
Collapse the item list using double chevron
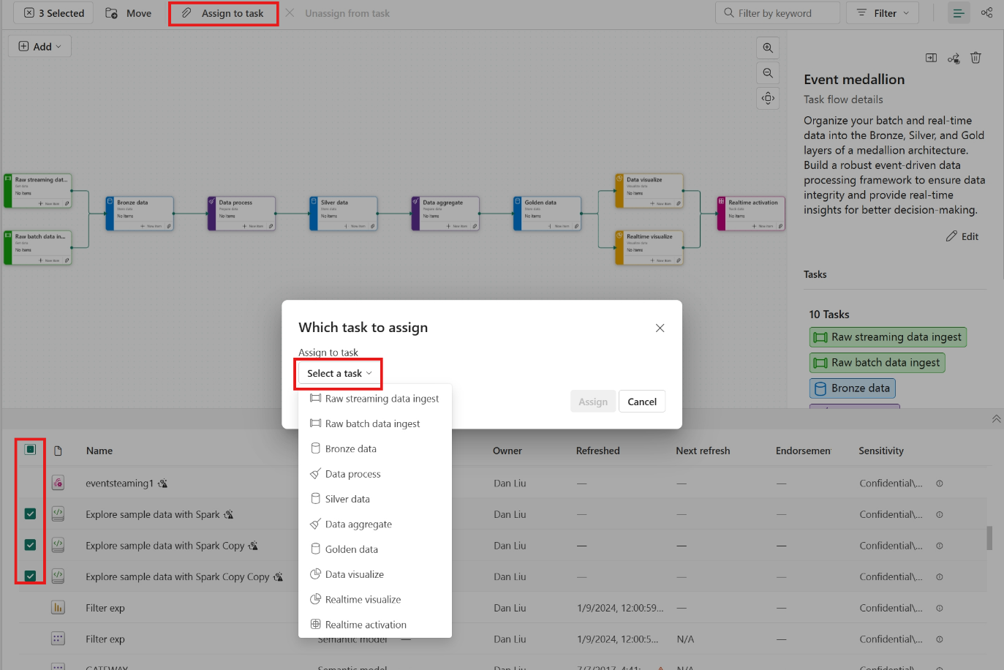[996, 418]
